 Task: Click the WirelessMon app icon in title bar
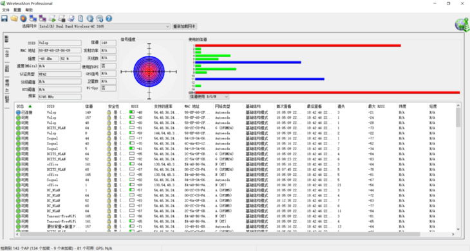pos(3,3)
